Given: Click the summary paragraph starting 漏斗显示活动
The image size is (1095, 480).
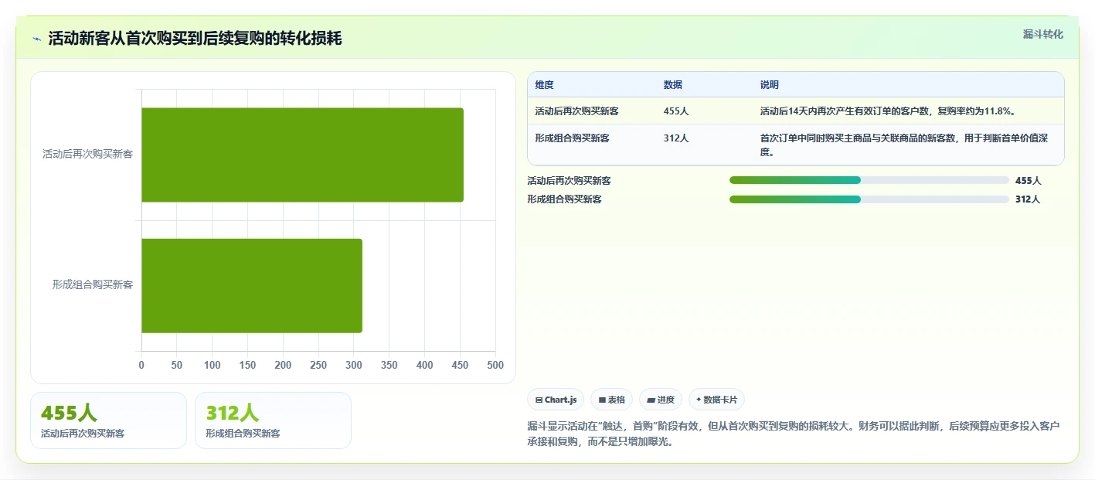Looking at the screenshot, I should 794,434.
